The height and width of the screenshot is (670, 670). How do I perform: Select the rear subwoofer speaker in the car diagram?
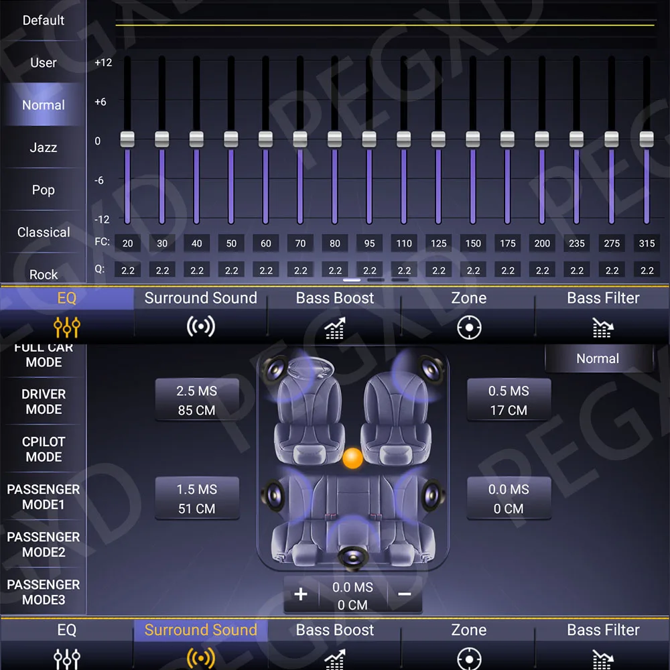pyautogui.click(x=353, y=557)
